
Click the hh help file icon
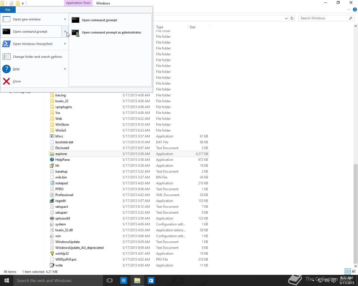[52, 166]
